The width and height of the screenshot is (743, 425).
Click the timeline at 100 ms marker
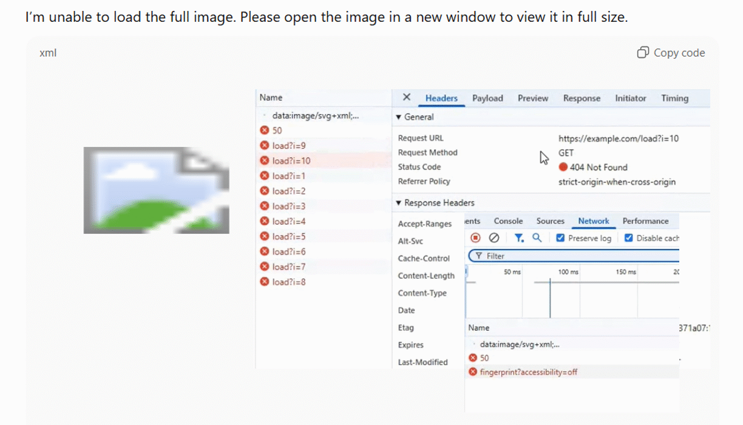[x=568, y=272]
